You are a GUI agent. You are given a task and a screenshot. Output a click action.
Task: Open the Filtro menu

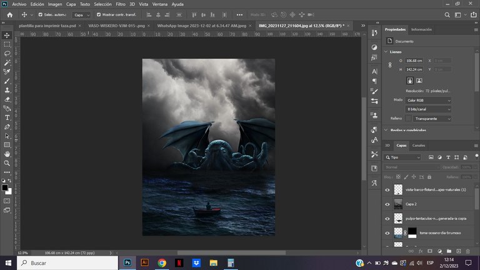[x=120, y=4]
